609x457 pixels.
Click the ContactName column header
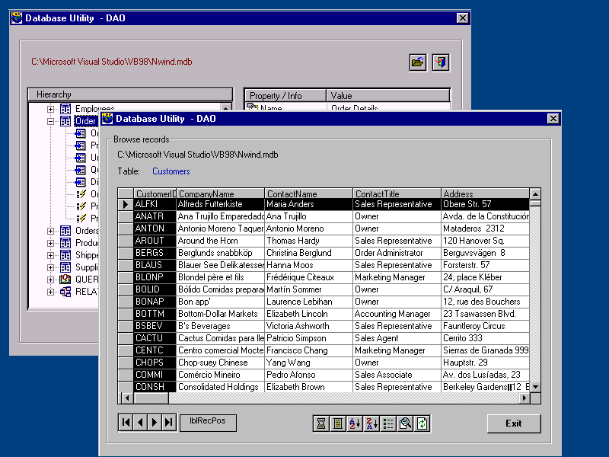pos(309,193)
